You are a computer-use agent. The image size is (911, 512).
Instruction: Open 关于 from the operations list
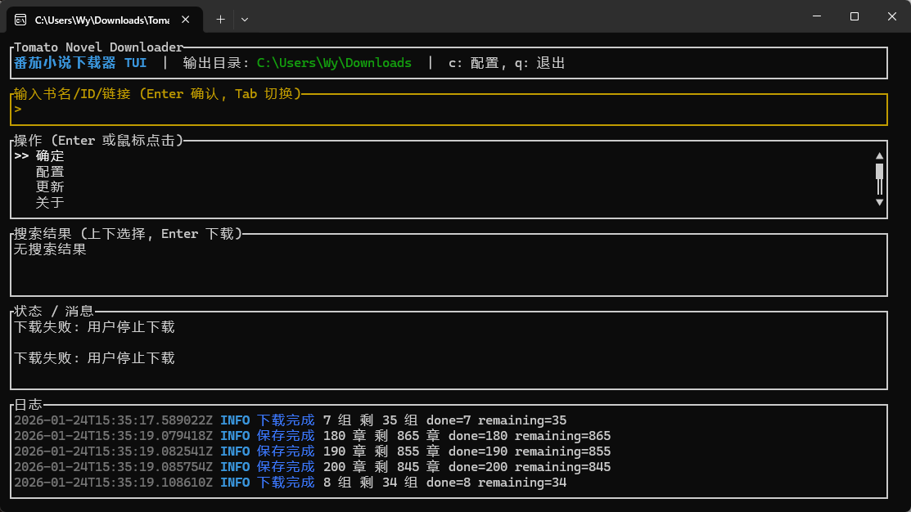tap(50, 203)
